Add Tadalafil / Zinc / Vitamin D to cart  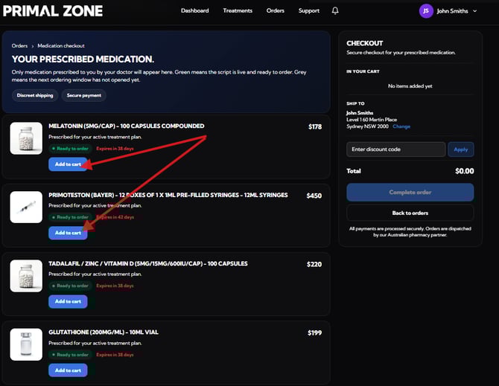coord(68,301)
